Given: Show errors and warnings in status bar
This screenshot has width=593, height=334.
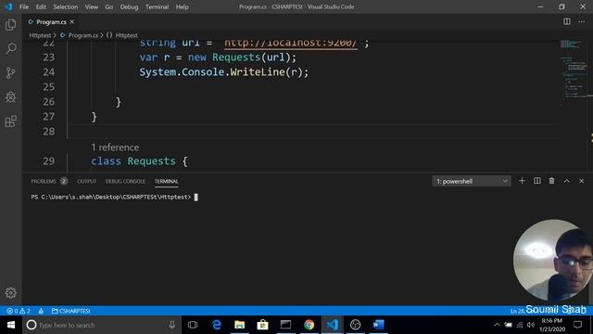Looking at the screenshot, I should click(19, 311).
